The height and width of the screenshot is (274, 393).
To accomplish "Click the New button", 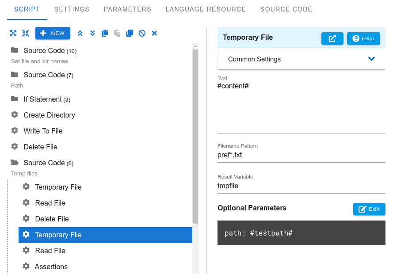I will [53, 33].
